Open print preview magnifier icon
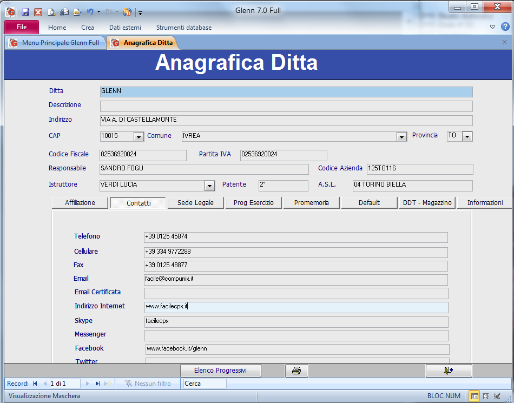Viewport: 514px width, 403px height. point(51,12)
